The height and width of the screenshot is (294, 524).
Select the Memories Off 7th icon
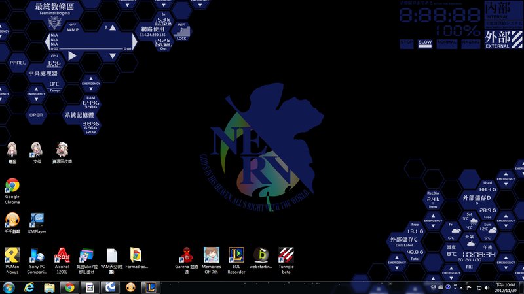211,261
